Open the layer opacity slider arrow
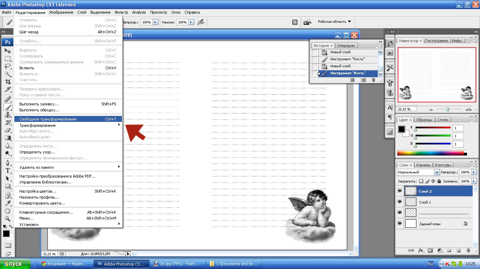 474,172
